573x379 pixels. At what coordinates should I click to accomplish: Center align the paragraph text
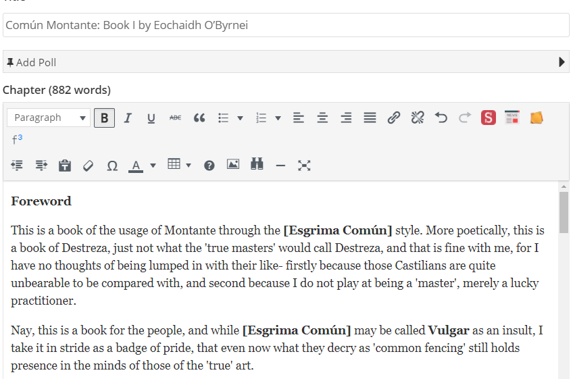[322, 118]
